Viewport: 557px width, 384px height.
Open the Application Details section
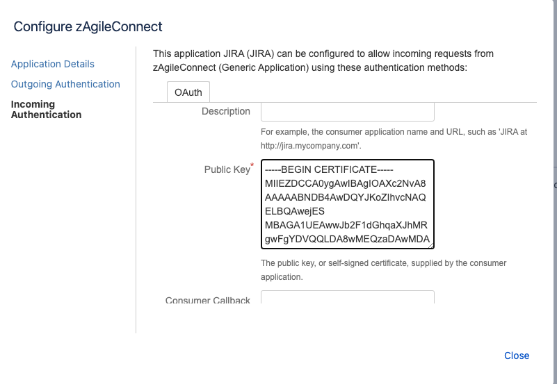click(53, 64)
